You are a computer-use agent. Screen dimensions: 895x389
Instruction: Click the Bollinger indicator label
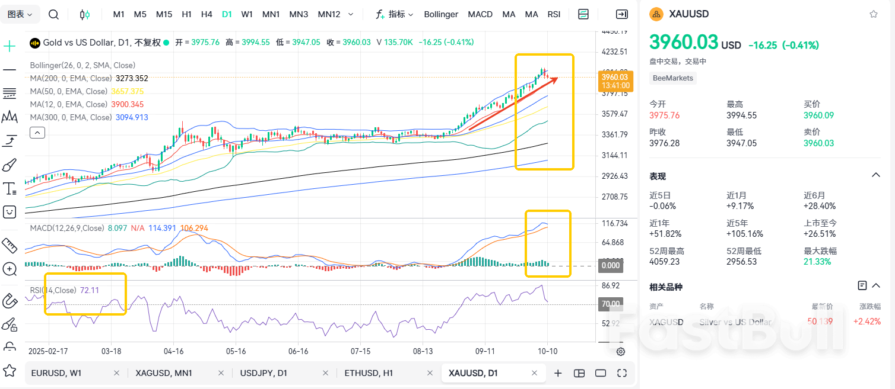coord(441,14)
